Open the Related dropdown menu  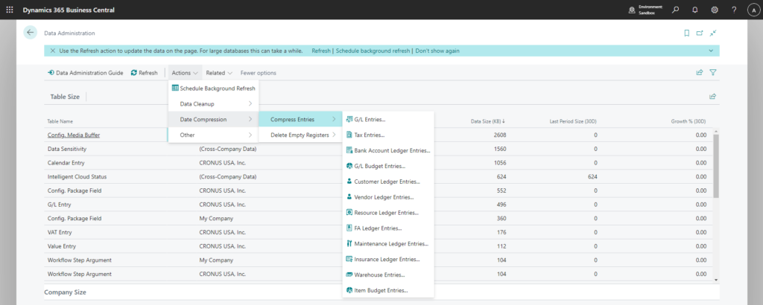click(x=219, y=73)
